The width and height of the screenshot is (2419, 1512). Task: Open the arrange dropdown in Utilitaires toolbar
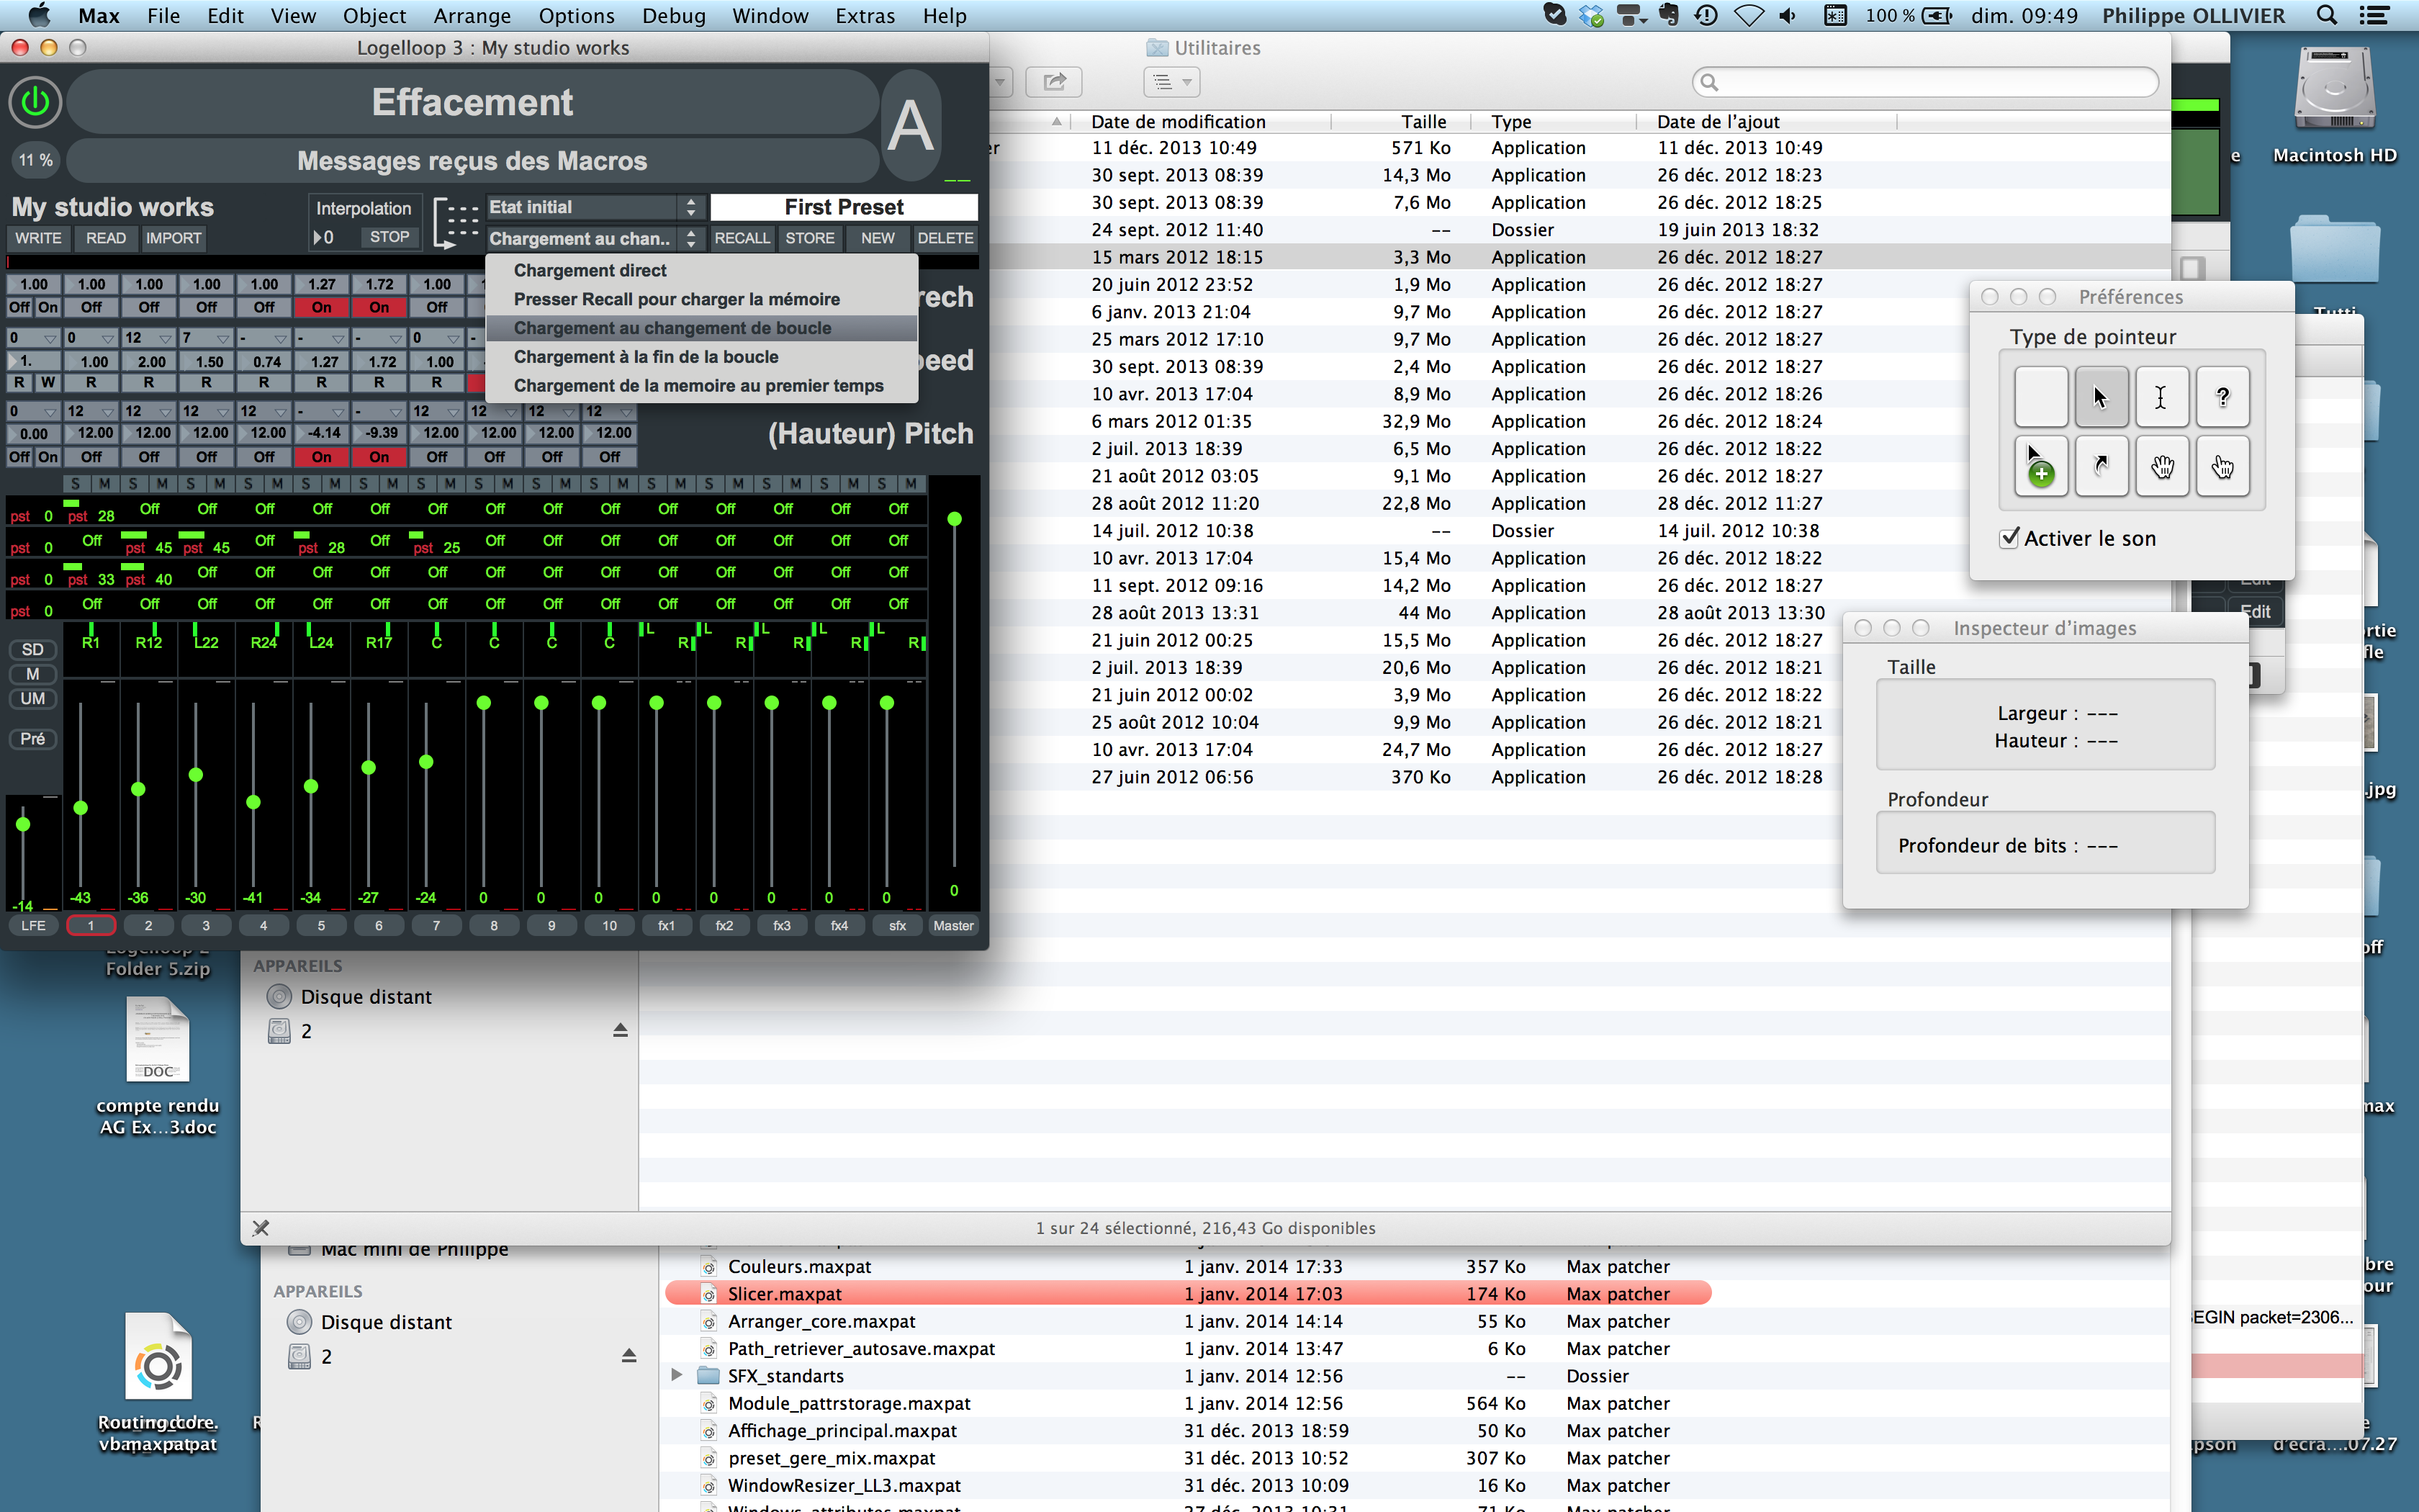click(1171, 82)
